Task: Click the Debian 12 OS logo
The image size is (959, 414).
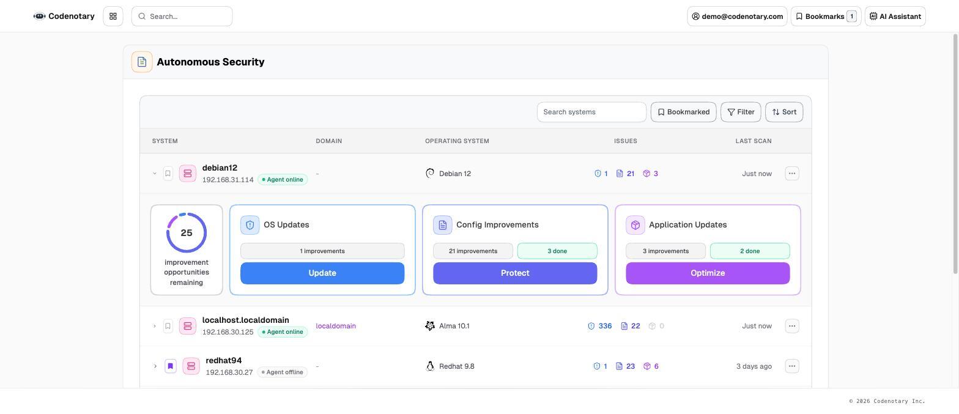Action: point(430,174)
